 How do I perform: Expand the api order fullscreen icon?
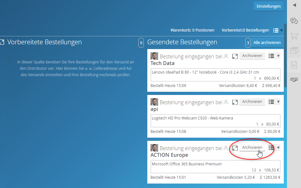point(235,102)
